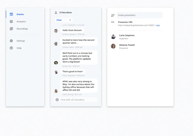Select the name Carla Stephens
The image size is (193, 136).
pos(127,35)
